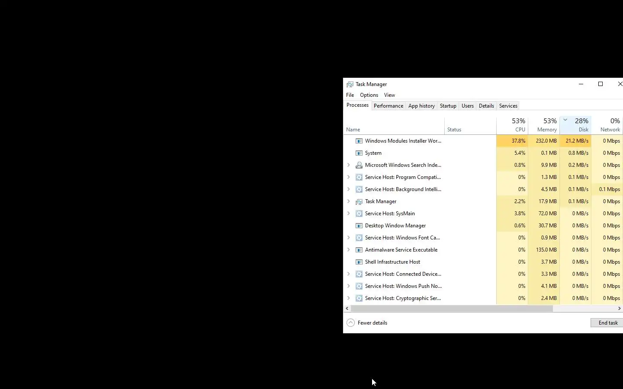This screenshot has height=389, width=623.
Task: Click the Service Host: Connected Devices icon
Action: (359, 274)
